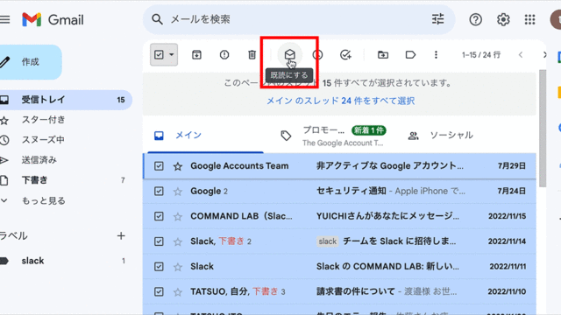Star the COMMAND LAB email

(178, 216)
